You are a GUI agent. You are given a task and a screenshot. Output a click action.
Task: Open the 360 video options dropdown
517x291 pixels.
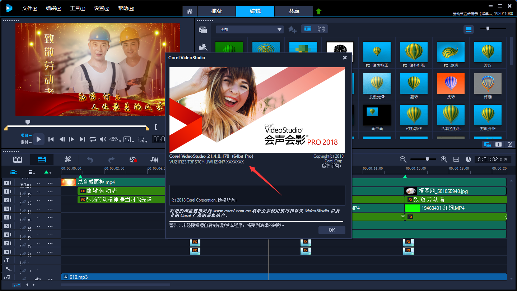[x=115, y=139]
